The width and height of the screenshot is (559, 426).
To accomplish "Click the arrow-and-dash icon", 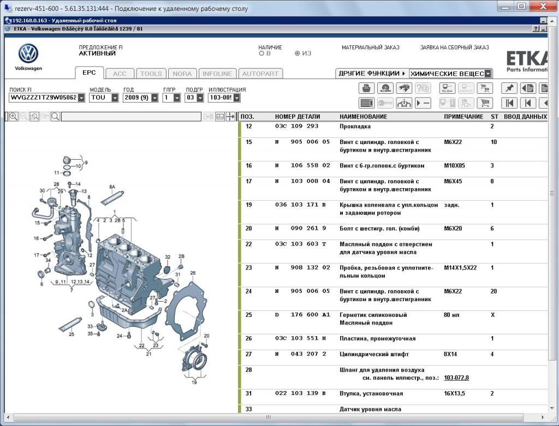I will click(x=423, y=103).
